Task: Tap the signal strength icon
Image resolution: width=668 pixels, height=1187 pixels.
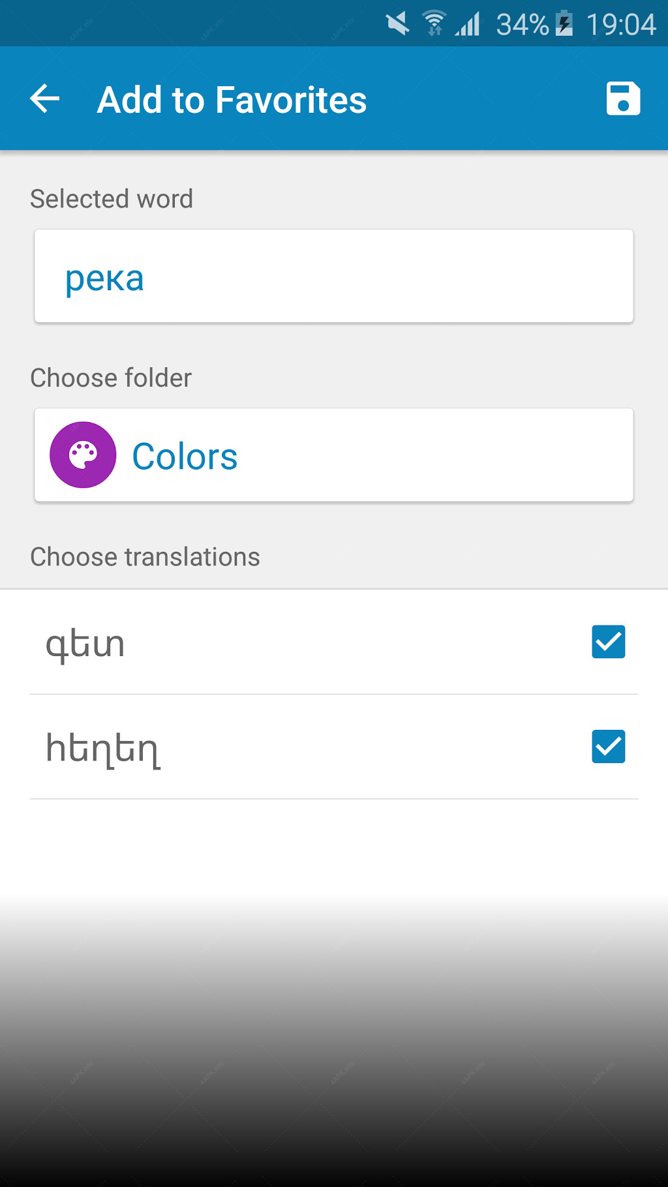Action: coord(468,24)
